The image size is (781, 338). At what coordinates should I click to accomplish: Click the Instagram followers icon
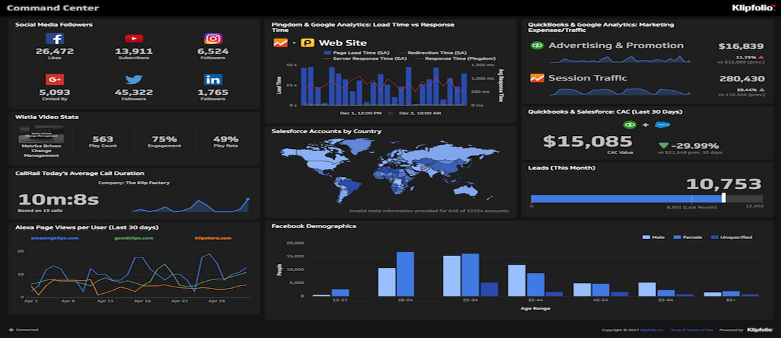click(213, 39)
